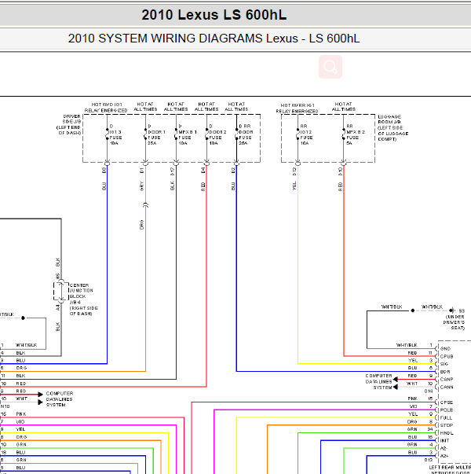The height and width of the screenshot is (474, 471).
Task: Click the "CPSE" terminal label
Action: (446, 402)
